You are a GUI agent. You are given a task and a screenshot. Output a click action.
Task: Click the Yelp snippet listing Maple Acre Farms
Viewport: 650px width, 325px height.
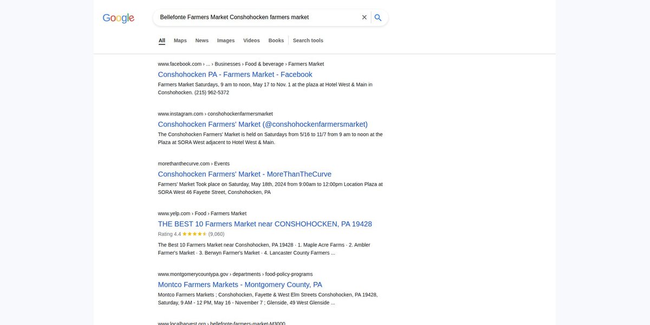(x=264, y=249)
